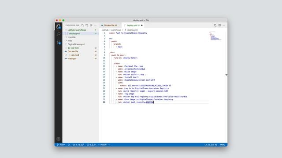Expand the go.mod entry
Image resolution: width=282 pixels, height=158 pixels.
(66, 55)
